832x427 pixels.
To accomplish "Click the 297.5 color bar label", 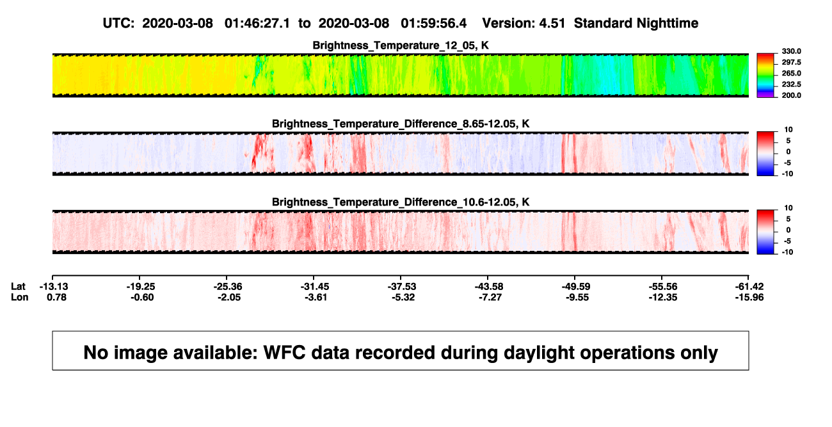I will coord(792,62).
